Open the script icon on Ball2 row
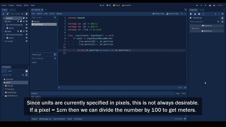Viewport: 226px width, 127px height. (x=21, y=31)
